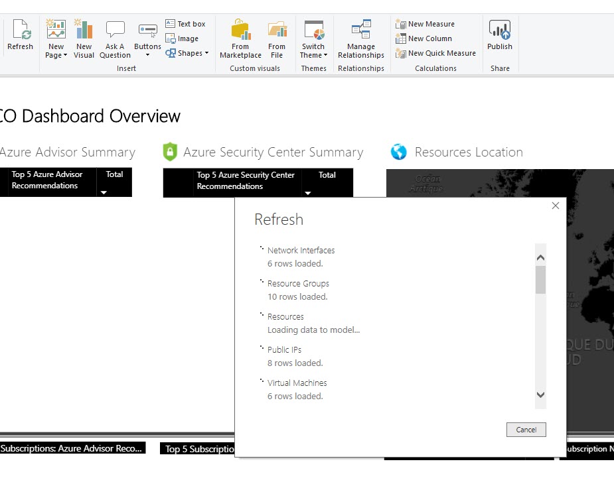Open Ask A Question tool
Image resolution: width=614 pixels, height=494 pixels.
pos(115,39)
